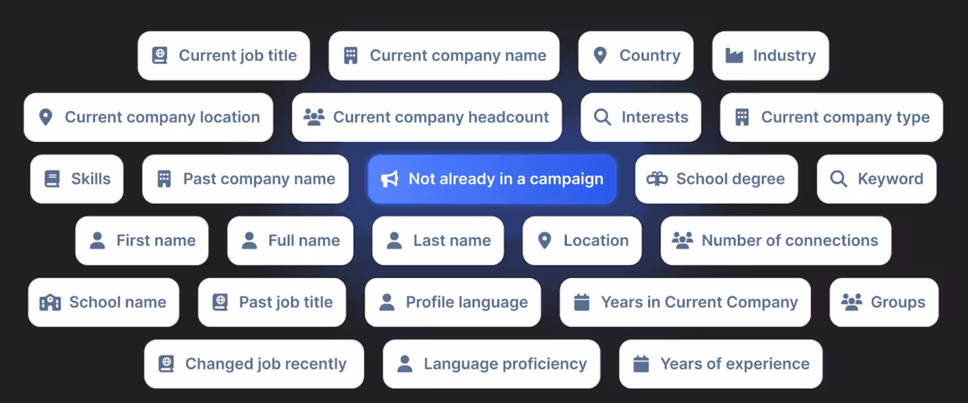Screen dimensions: 968x403
Task: Choose the Years in Current Company filter
Action: [685, 302]
